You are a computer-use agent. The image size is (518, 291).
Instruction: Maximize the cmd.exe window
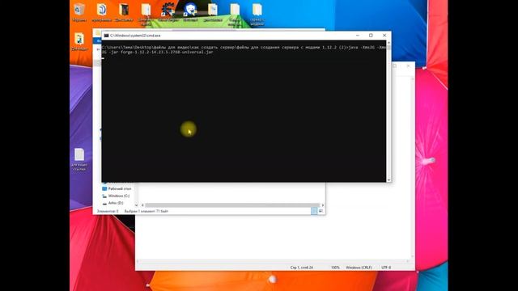(371, 36)
